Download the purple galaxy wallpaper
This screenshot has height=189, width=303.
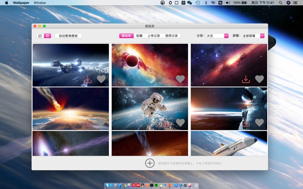(246, 79)
